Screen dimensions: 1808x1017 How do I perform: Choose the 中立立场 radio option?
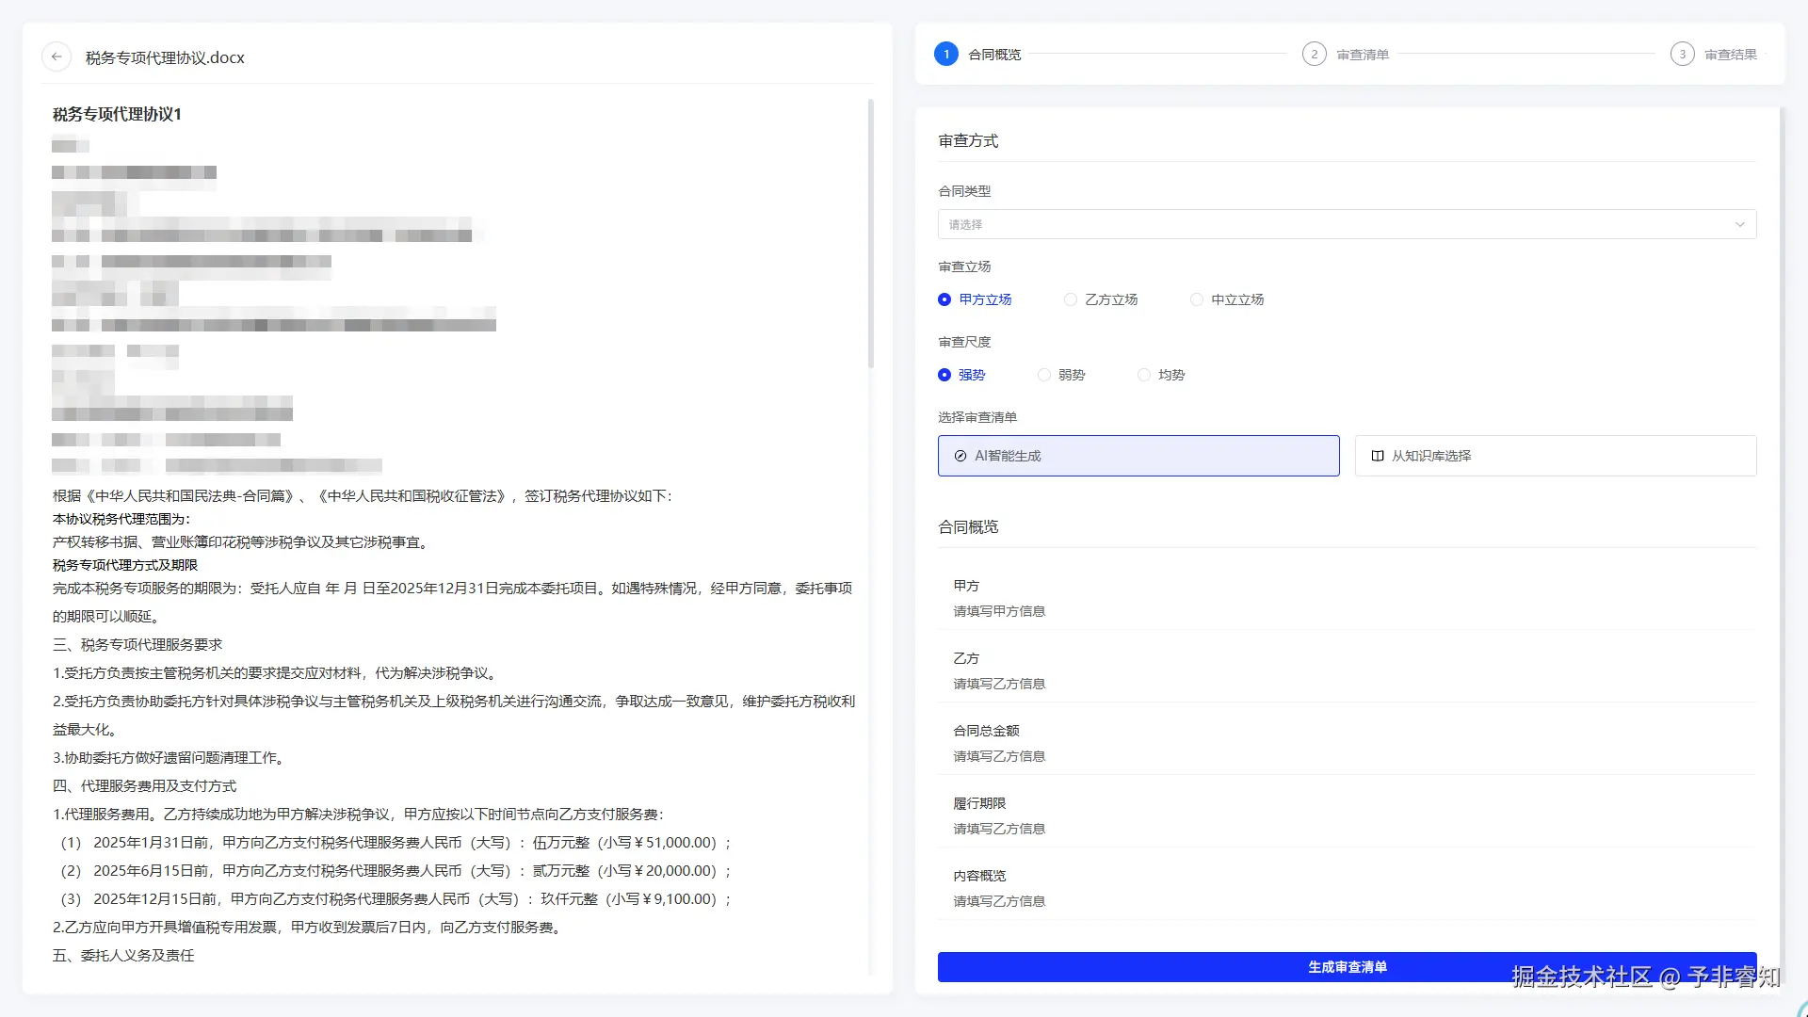(1197, 299)
